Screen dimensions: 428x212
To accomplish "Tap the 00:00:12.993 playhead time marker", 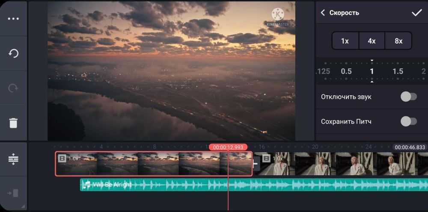I will (228, 147).
